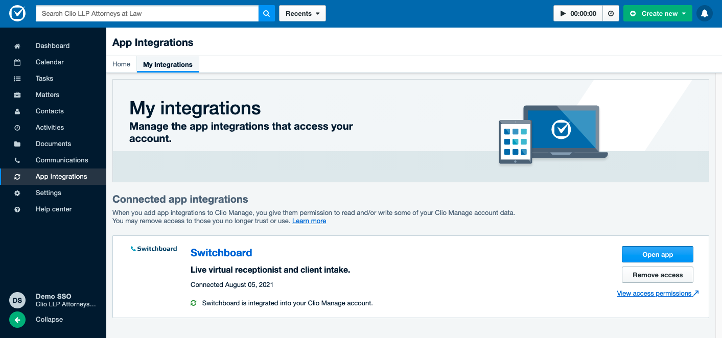Click the DS user avatar
This screenshot has height=338, width=722.
17,300
